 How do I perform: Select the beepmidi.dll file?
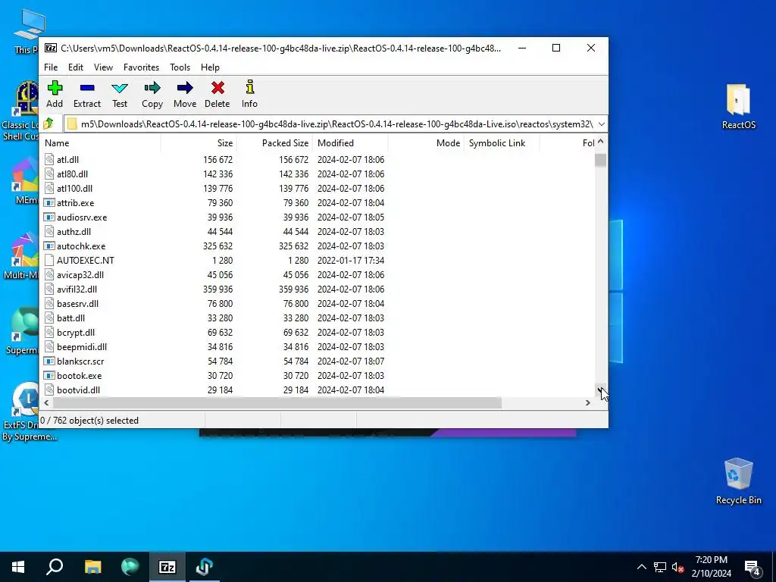[x=82, y=347]
